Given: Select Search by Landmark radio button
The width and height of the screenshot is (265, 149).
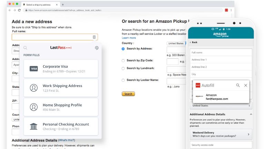Looking at the screenshot, I should [x=123, y=68].
